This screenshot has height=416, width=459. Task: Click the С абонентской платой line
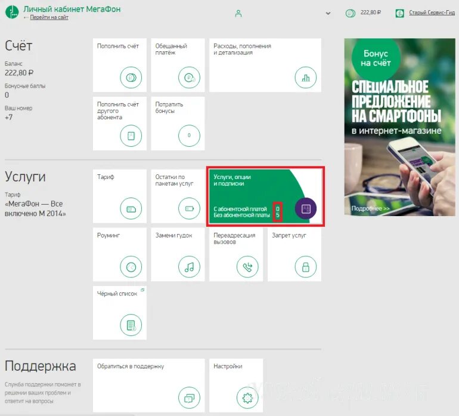pos(240,209)
